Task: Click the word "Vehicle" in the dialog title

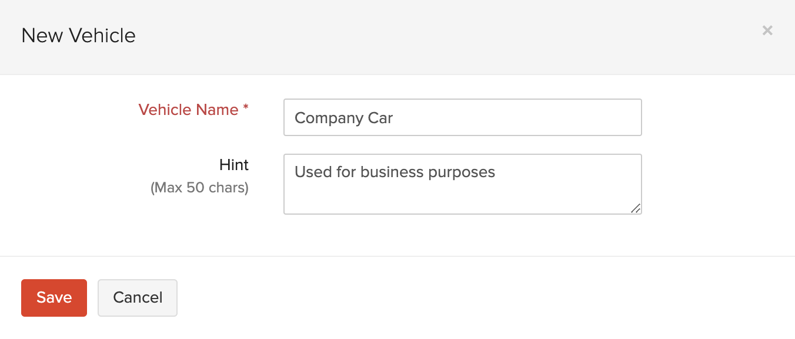Action: pyautogui.click(x=102, y=36)
